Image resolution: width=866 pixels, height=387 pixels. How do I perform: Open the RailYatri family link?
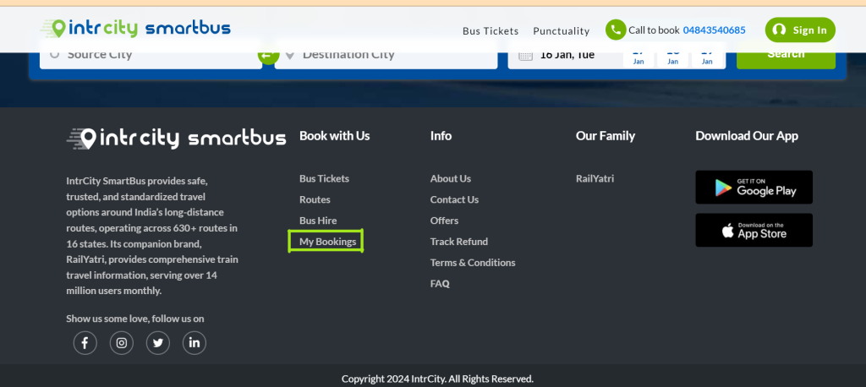coord(595,178)
